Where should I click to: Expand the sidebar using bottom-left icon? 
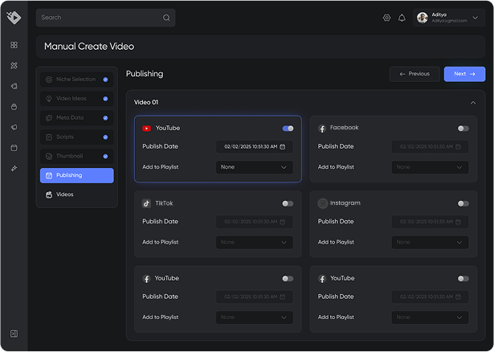[x=14, y=334]
